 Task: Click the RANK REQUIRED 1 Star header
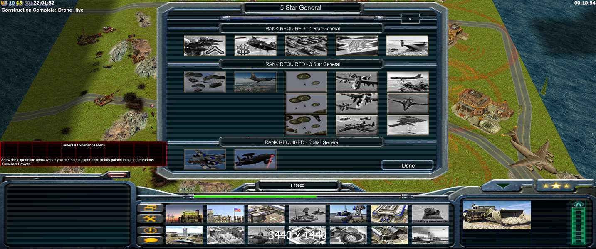tap(302, 29)
